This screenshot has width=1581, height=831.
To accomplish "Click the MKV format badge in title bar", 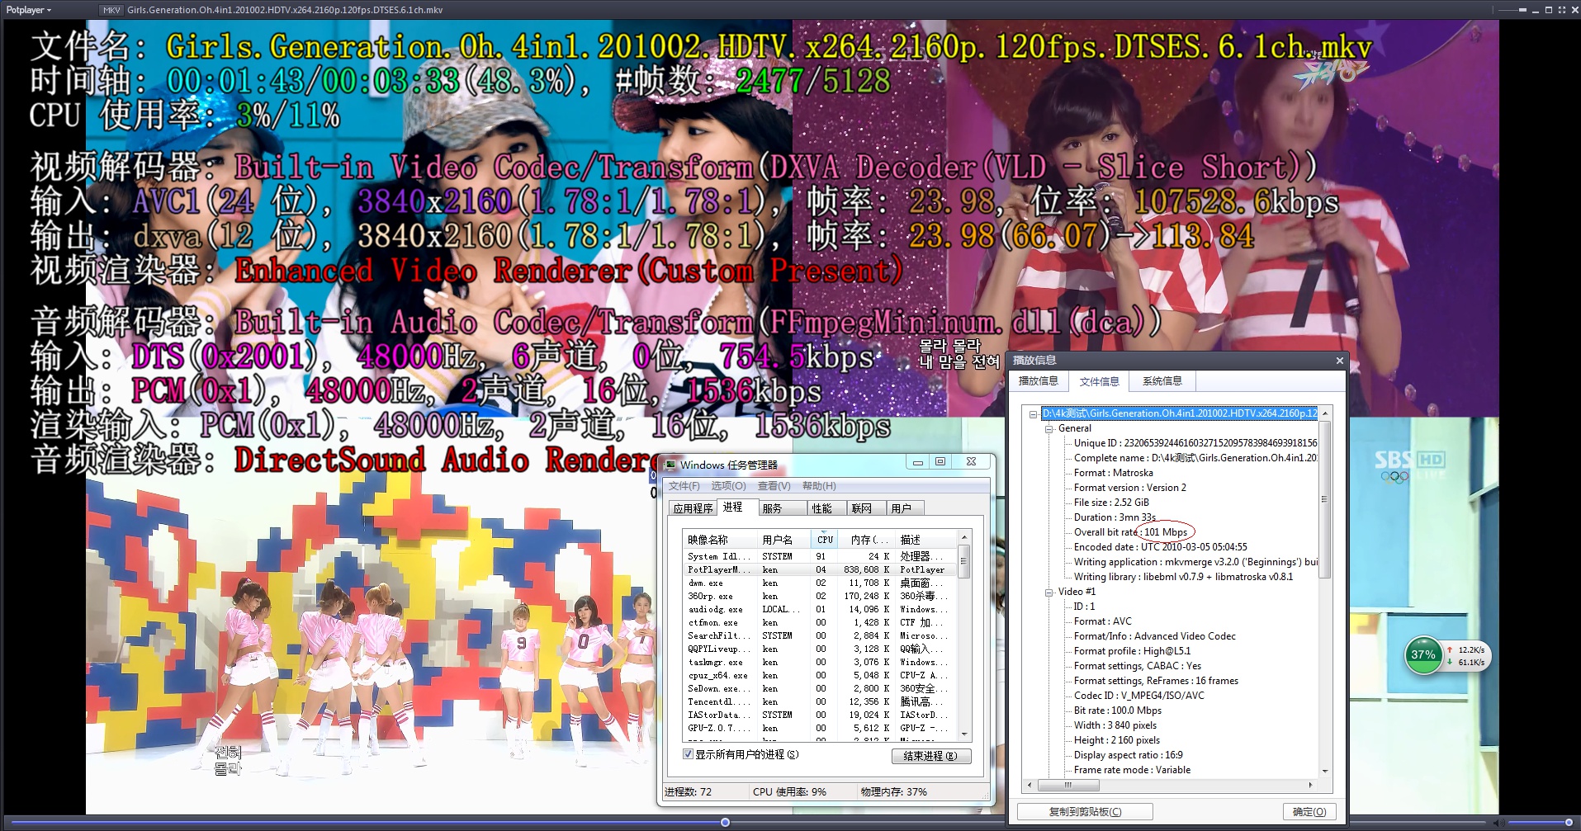I will coord(111,10).
